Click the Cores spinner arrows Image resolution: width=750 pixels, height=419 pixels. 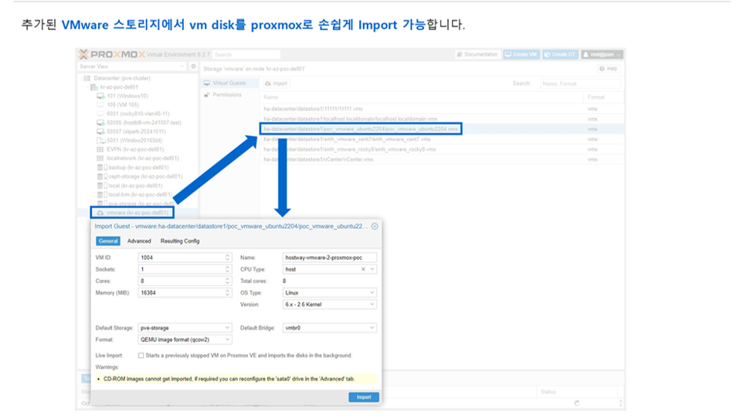[x=228, y=281]
